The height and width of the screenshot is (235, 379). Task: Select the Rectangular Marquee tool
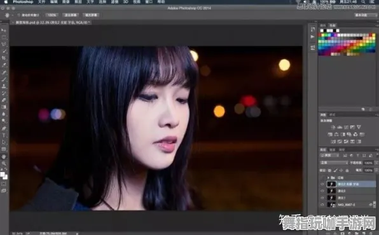tap(4, 37)
